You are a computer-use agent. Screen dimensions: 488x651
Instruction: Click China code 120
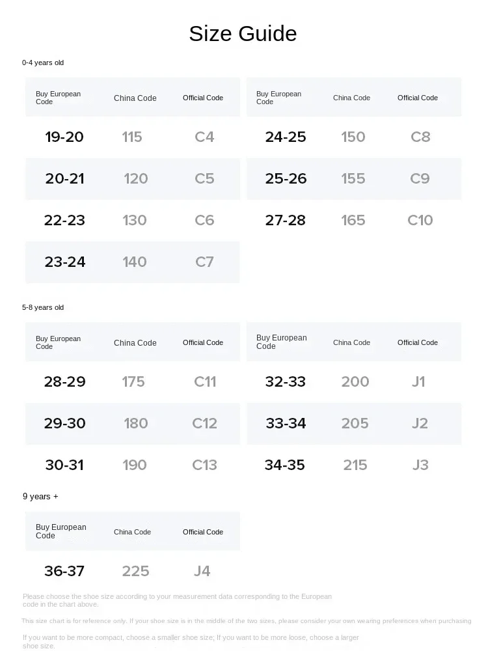click(135, 178)
